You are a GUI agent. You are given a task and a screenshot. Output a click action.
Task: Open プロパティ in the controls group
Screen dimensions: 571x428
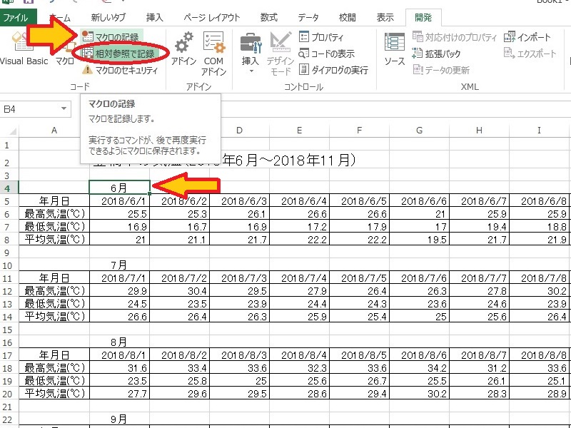click(x=321, y=37)
